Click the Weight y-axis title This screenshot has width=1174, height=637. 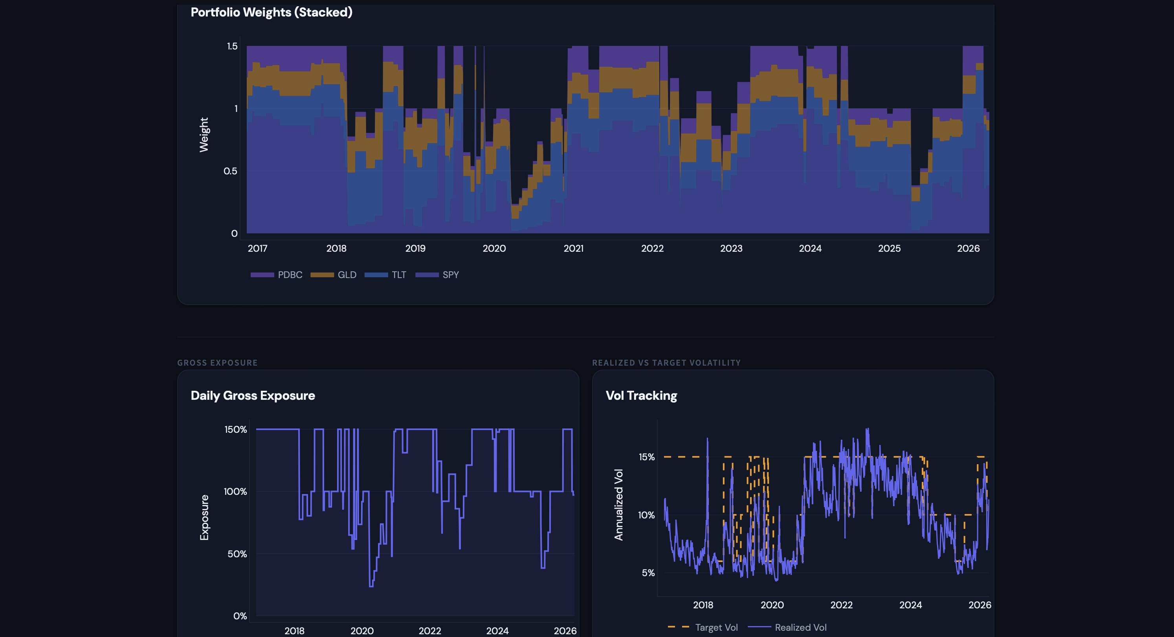(x=204, y=134)
